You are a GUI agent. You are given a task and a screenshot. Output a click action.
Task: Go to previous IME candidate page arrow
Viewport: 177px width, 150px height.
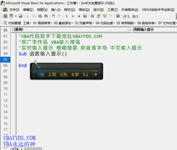93,75
